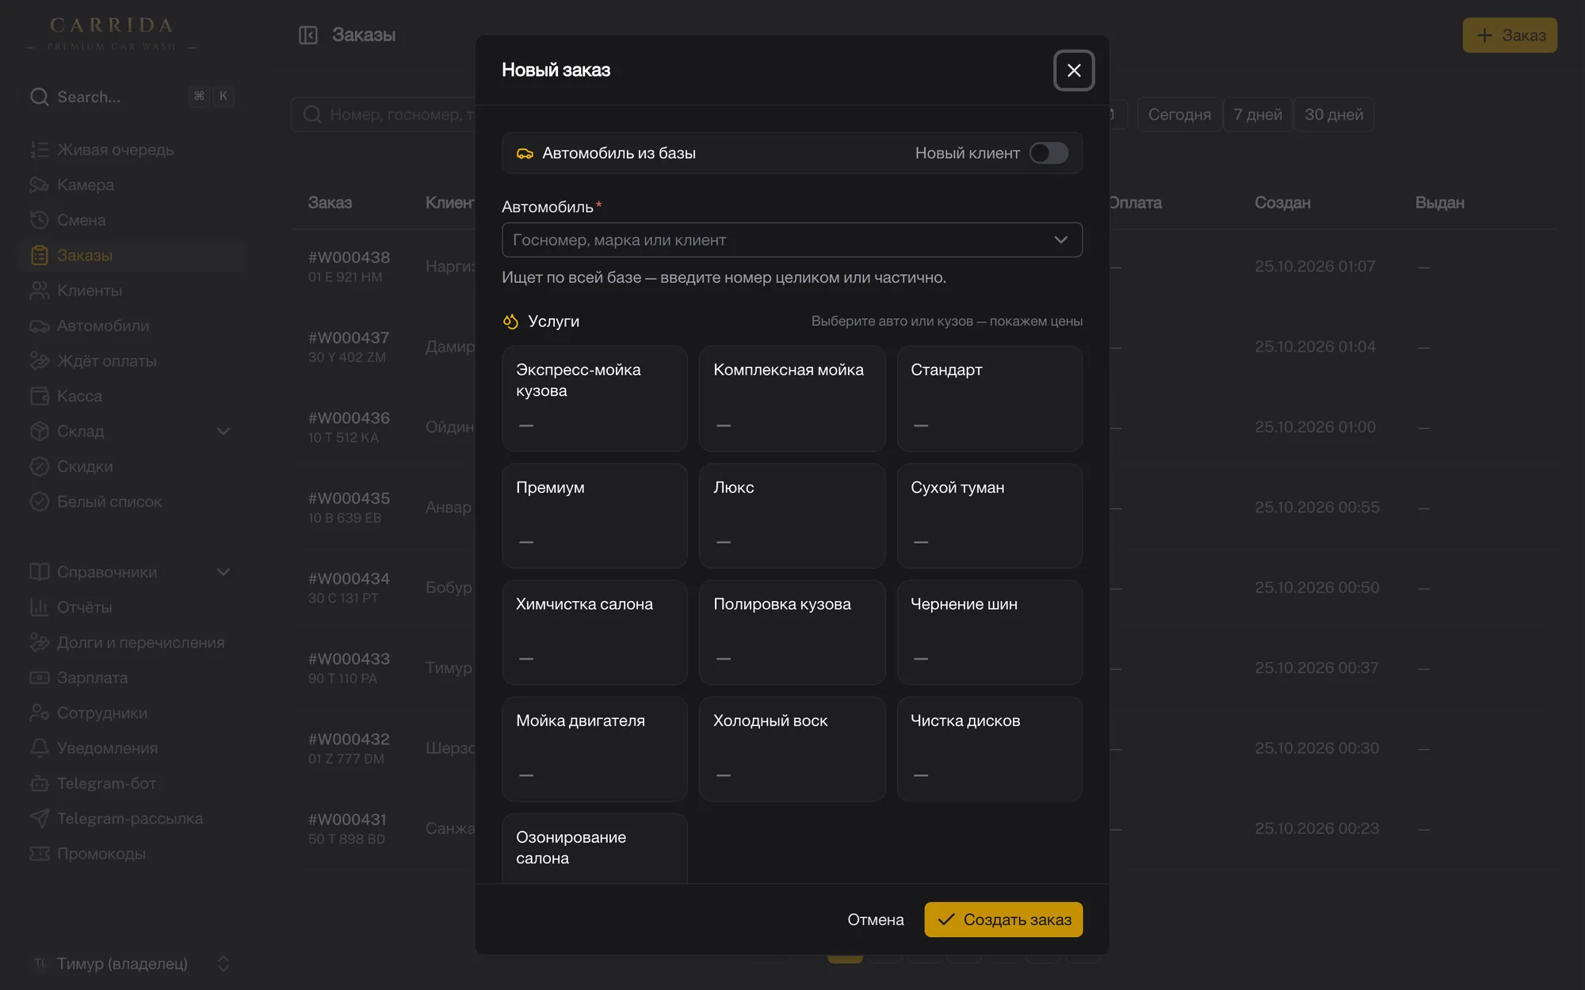Click the Автомобили sidebar icon
The image size is (1585, 990).
[40, 326]
